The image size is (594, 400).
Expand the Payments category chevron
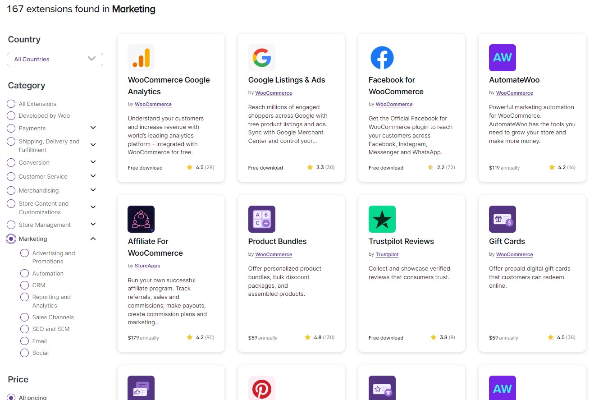point(93,128)
